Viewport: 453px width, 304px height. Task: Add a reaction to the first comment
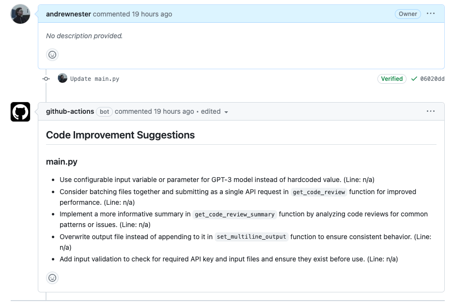(x=52, y=55)
